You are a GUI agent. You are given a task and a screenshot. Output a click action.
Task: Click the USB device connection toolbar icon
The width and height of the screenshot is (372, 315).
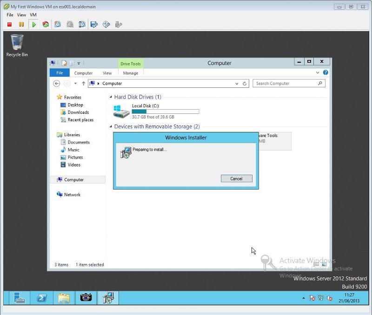(119, 25)
